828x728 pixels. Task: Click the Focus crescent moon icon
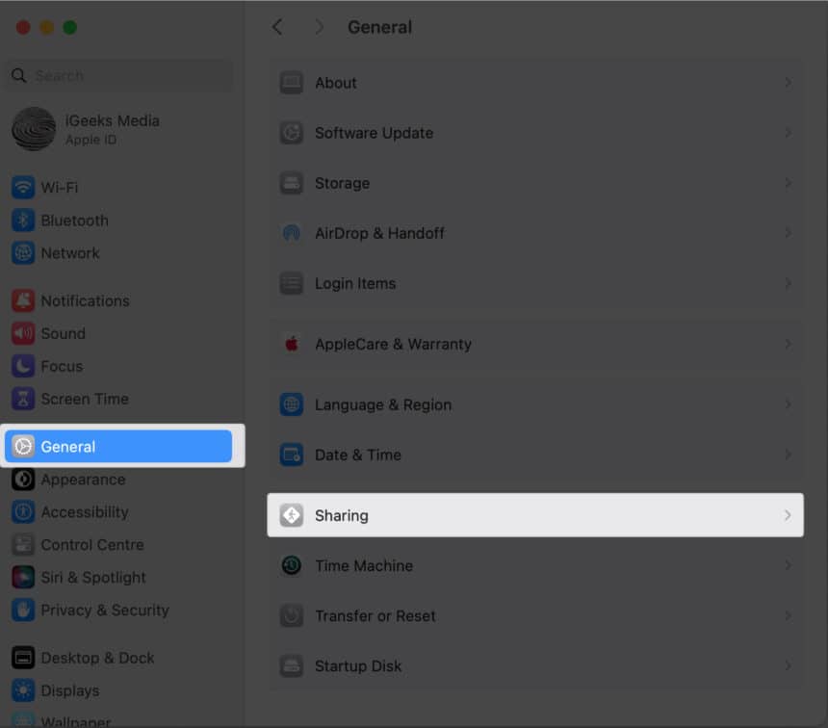pyautogui.click(x=22, y=366)
